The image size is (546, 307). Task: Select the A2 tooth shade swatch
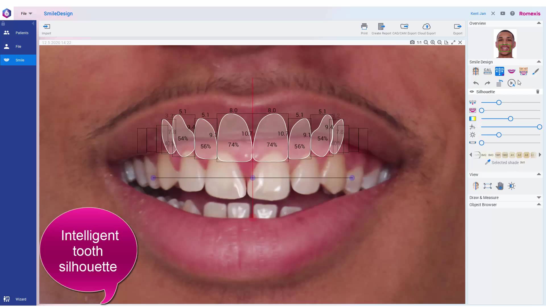click(519, 155)
